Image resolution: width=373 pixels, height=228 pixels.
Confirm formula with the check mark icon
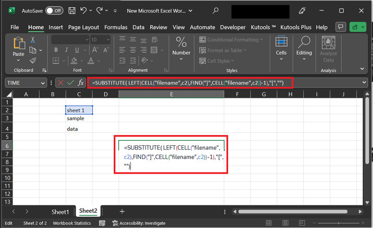(x=70, y=83)
